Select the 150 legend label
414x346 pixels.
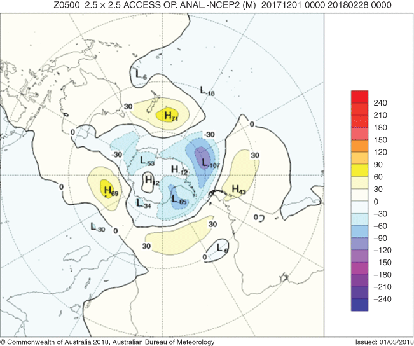[x=380, y=140]
